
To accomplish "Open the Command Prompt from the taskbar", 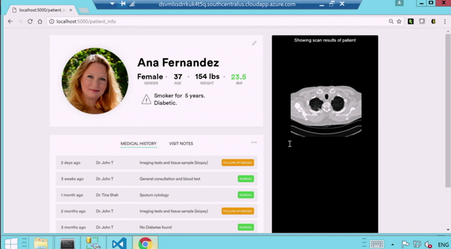I will pyautogui.click(x=67, y=243).
